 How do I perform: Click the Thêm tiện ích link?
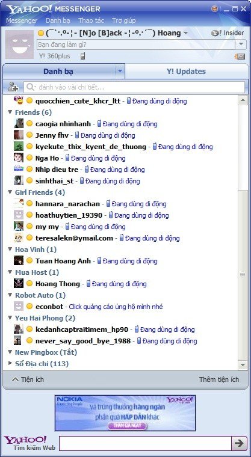click(219, 379)
